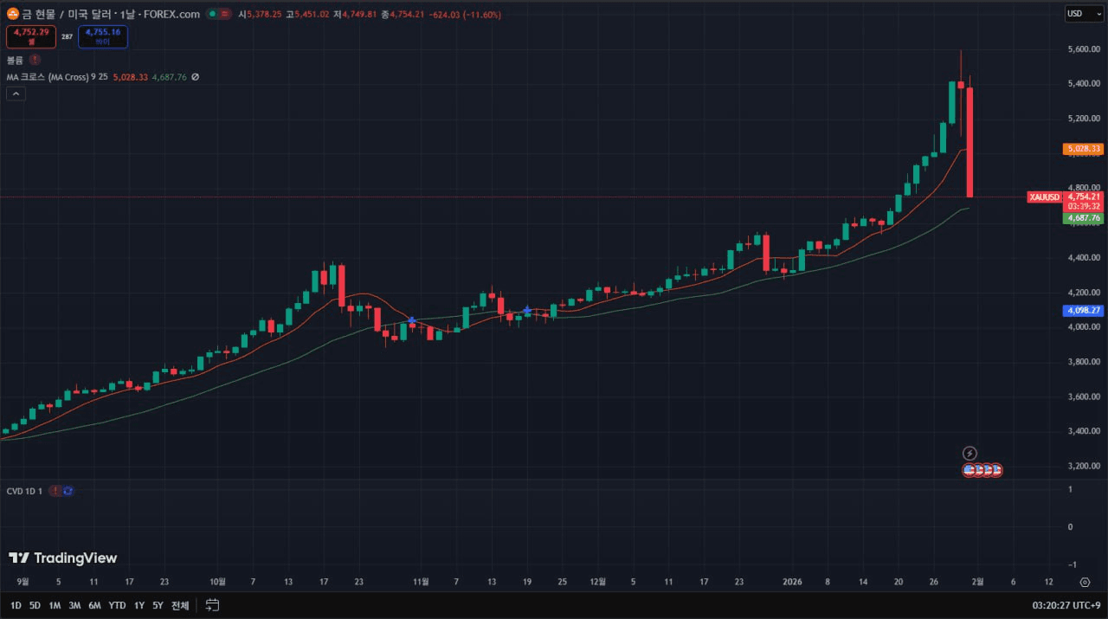Open quick trading via the lightning bolt icon

point(969,452)
